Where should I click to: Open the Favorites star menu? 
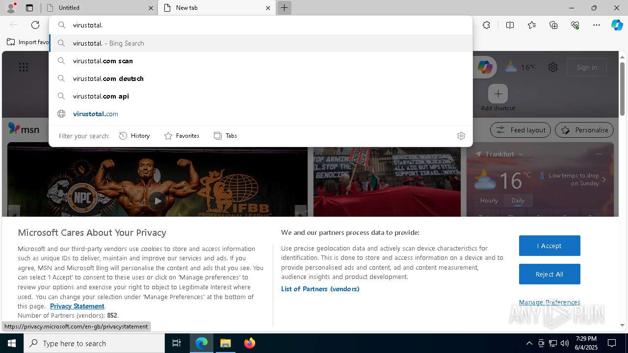click(532, 25)
